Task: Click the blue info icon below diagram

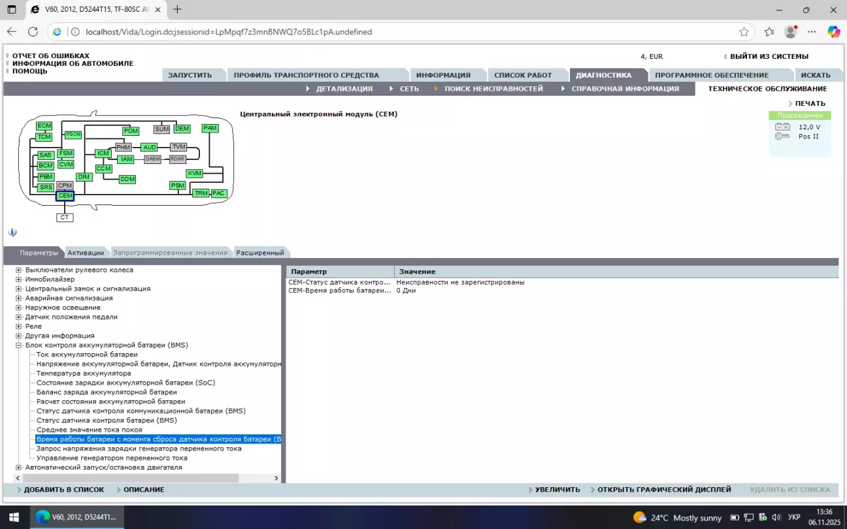Action: 12,232
